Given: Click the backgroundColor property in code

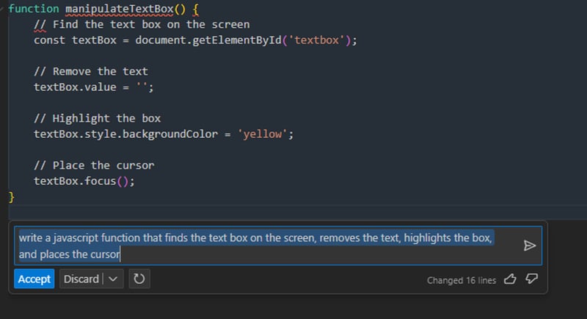Looking at the screenshot, I should point(169,134).
